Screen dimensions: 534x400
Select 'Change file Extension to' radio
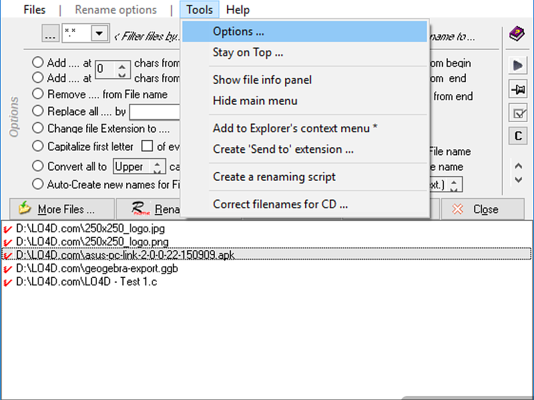[38, 128]
